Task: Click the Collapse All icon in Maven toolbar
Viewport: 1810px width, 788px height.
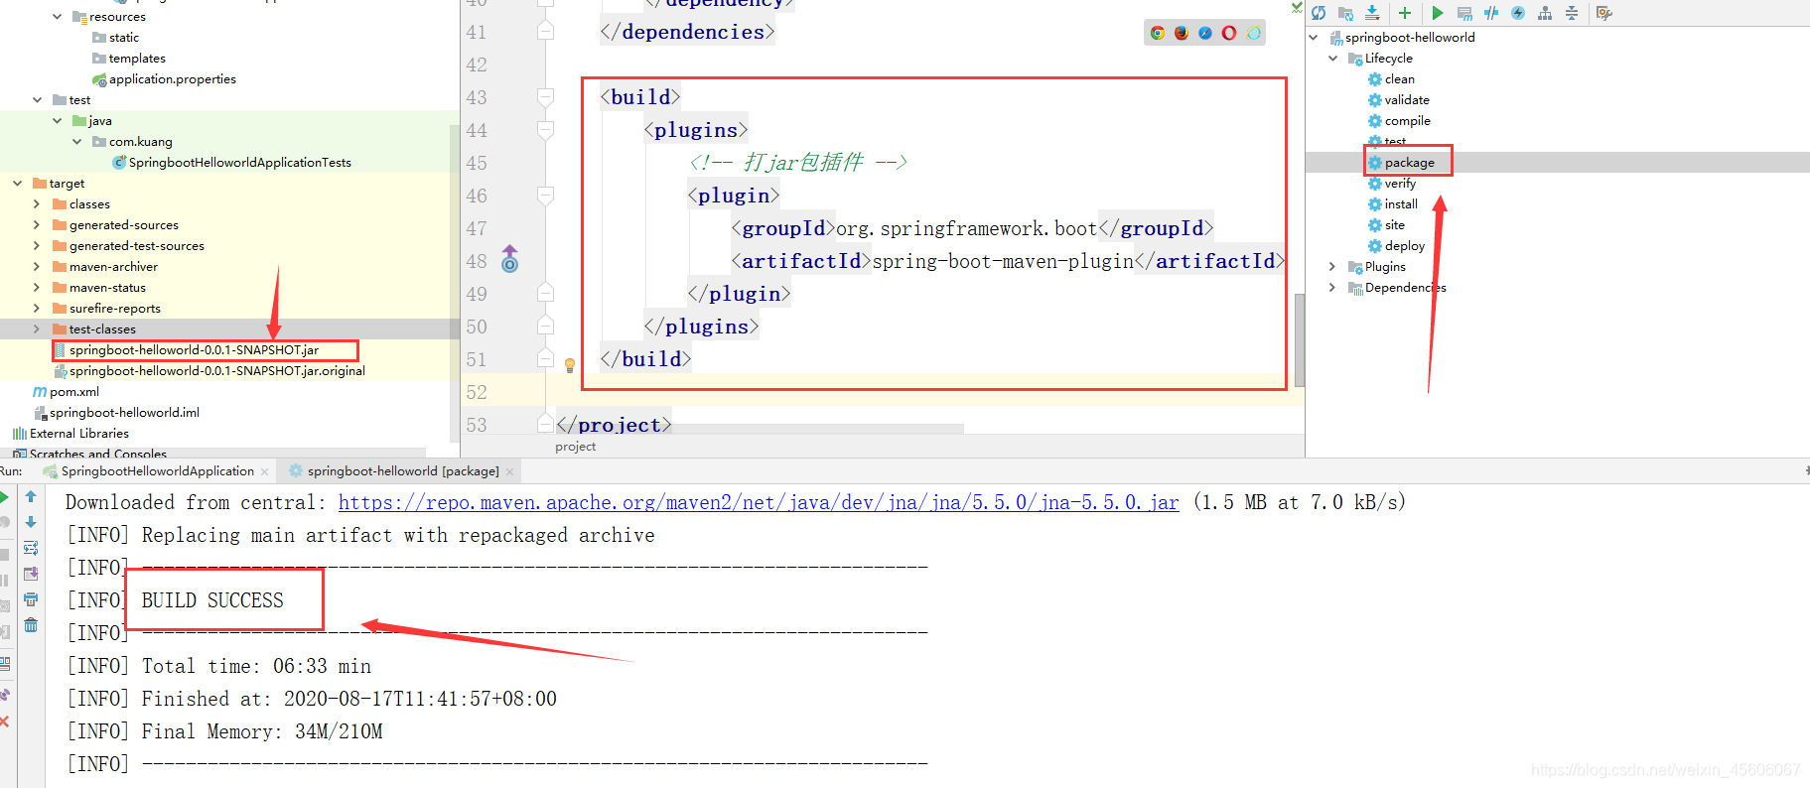Action: (x=1572, y=13)
